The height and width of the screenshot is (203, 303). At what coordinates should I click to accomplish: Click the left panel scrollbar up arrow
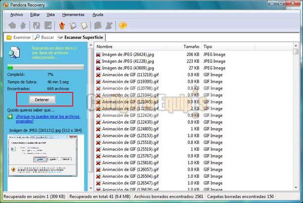tap(91, 45)
